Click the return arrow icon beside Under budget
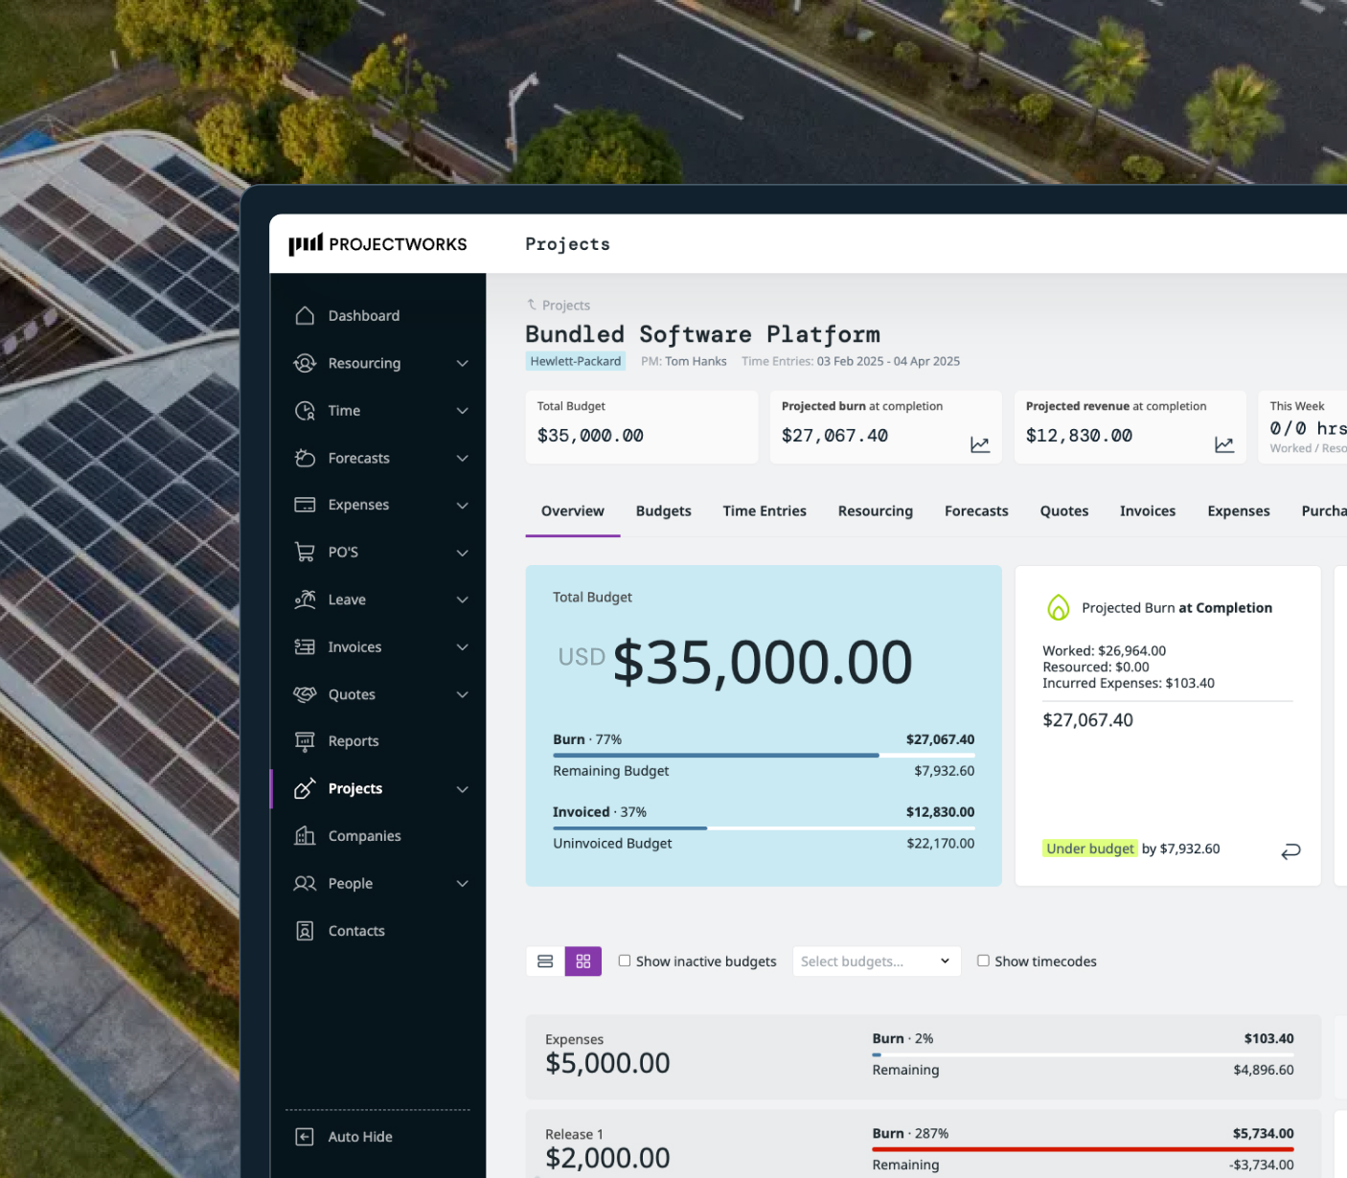Screen dimensions: 1347x1178 (1290, 850)
